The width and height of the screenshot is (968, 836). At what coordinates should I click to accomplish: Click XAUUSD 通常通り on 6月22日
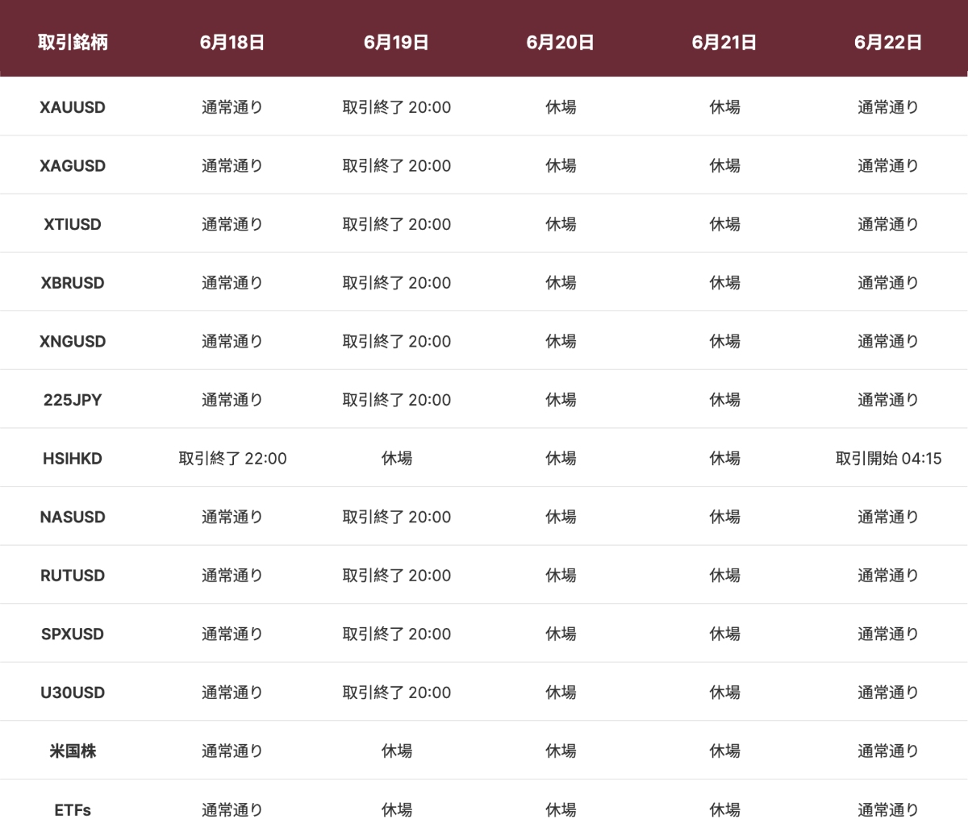[x=888, y=107]
